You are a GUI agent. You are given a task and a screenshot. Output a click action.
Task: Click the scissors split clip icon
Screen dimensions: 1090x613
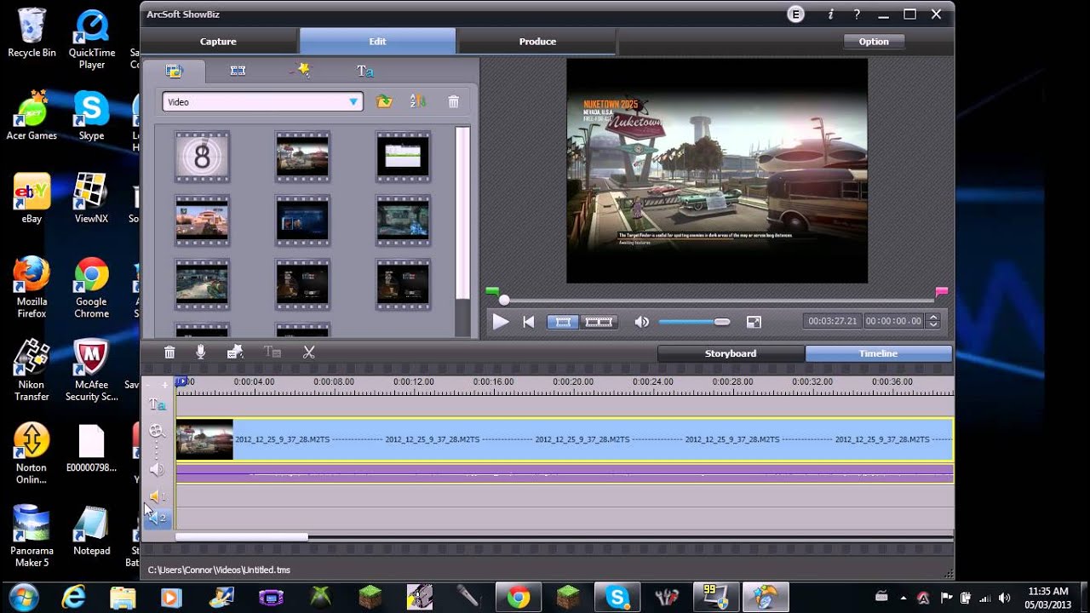(x=309, y=352)
